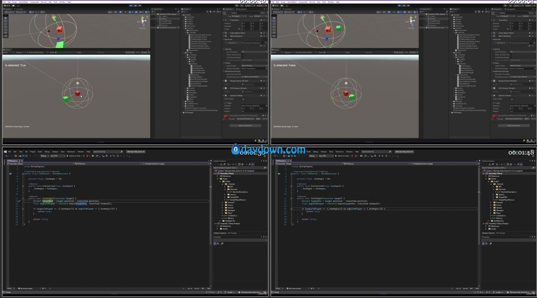537x298 pixels.
Task: Click Transform component menu dots in 'Is detected: True' Unity
Action: (x=266, y=20)
